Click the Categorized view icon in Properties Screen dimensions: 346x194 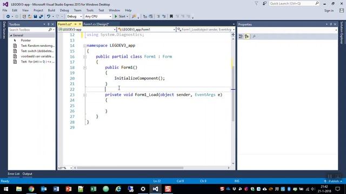click(241, 37)
